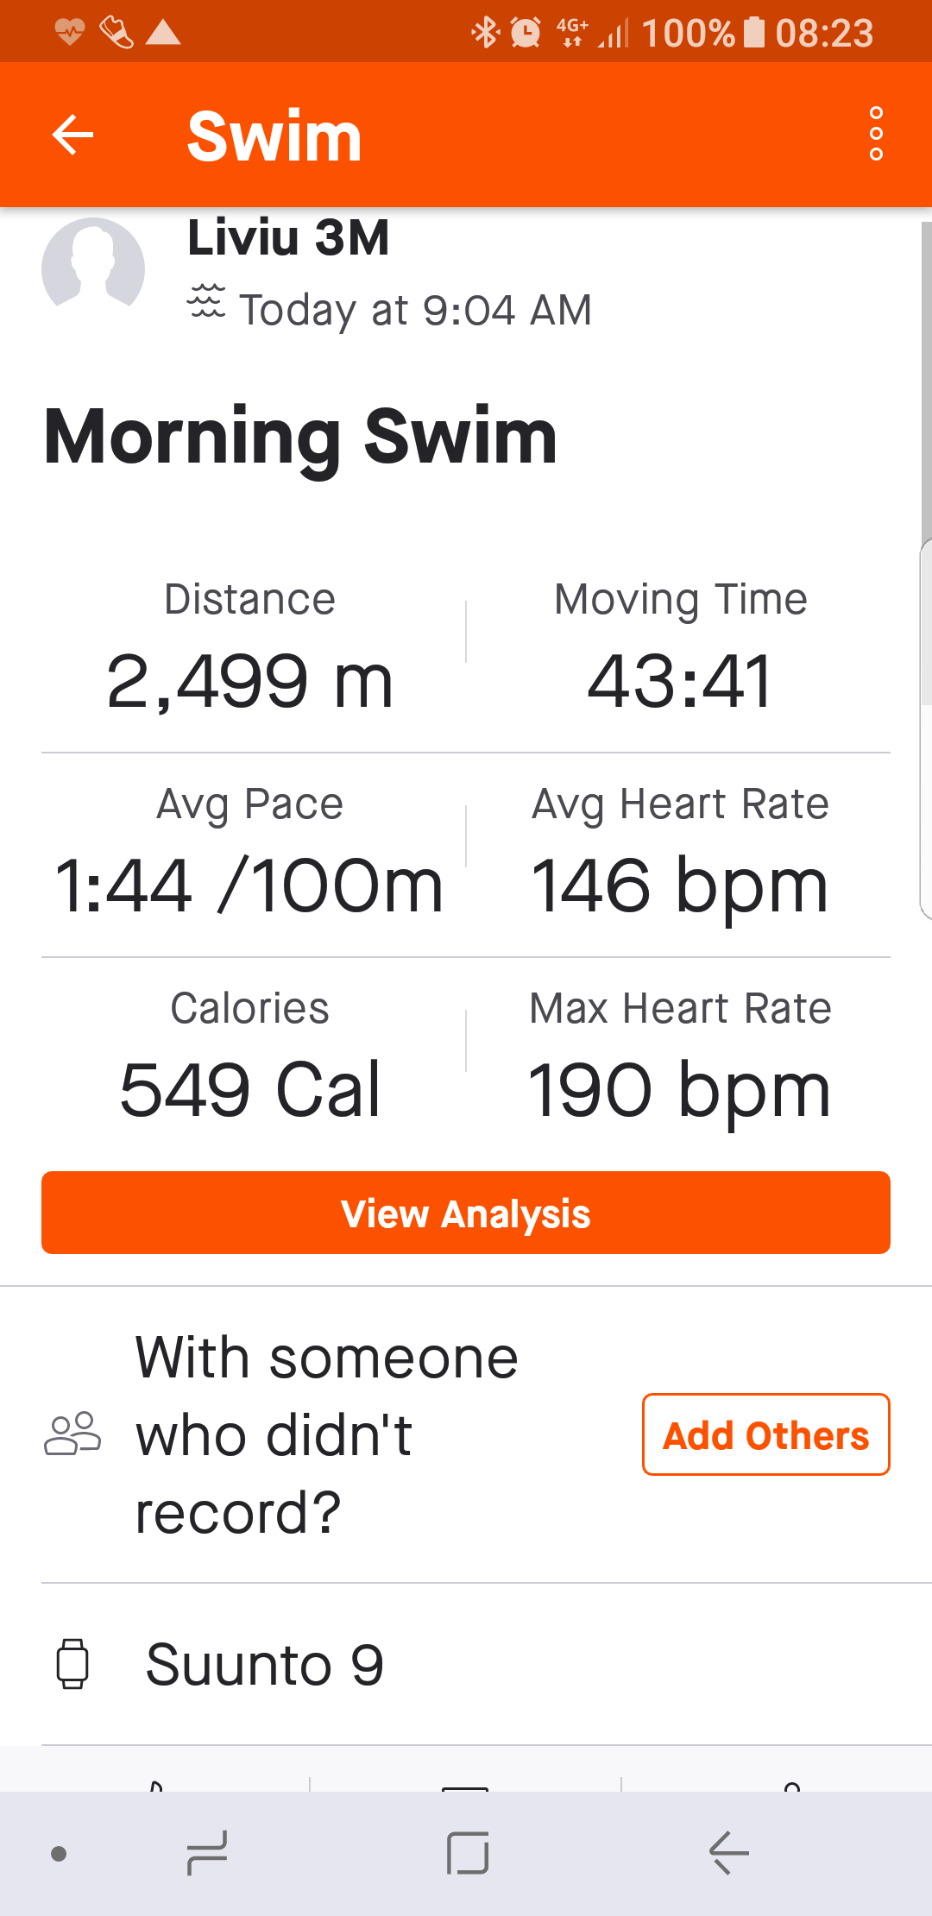Tap the heart health notification icon
The image size is (932, 1916).
[69, 33]
